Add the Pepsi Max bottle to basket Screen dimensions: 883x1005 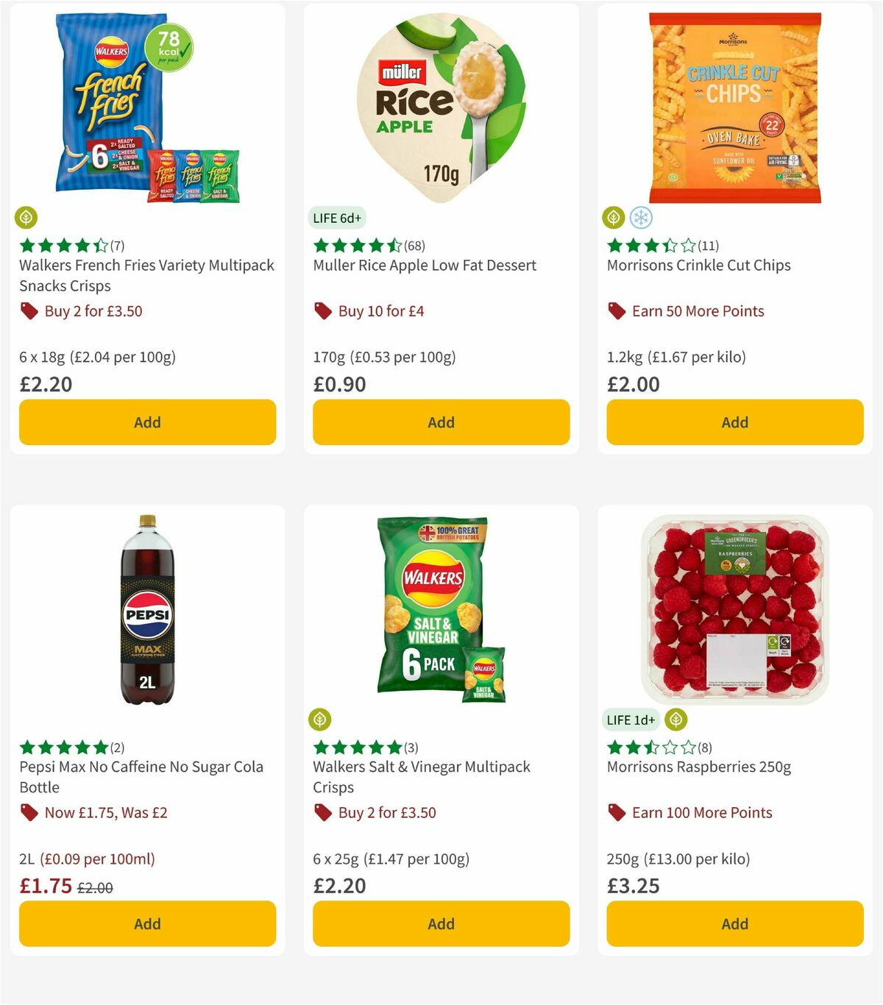point(147,923)
